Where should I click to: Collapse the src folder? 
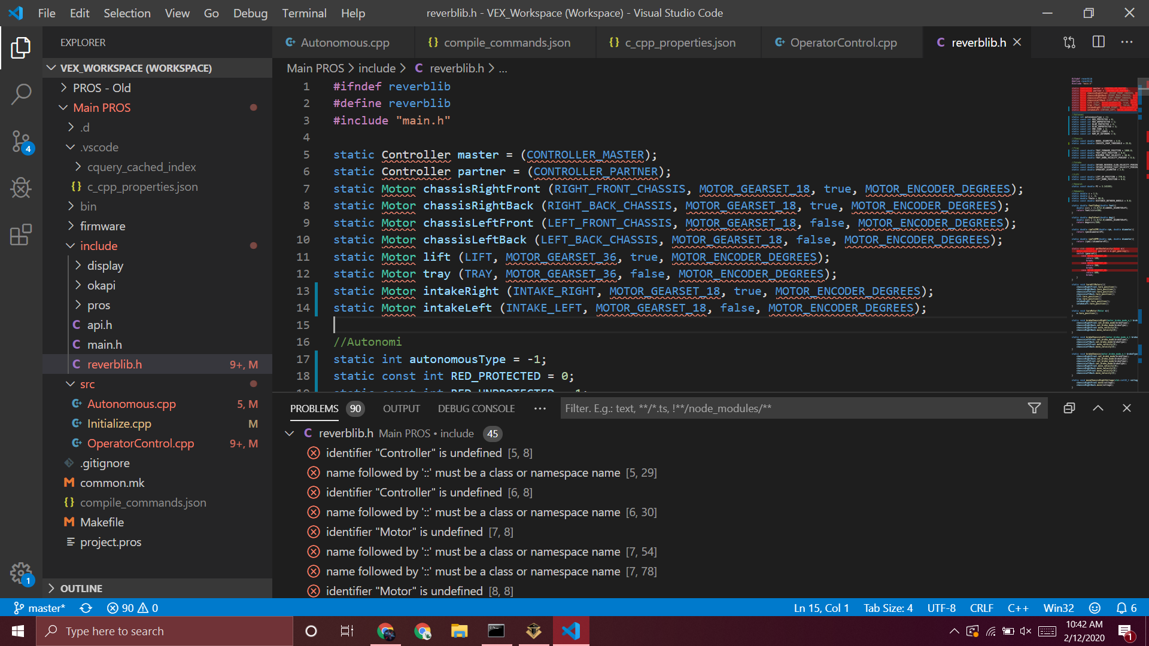[71, 384]
